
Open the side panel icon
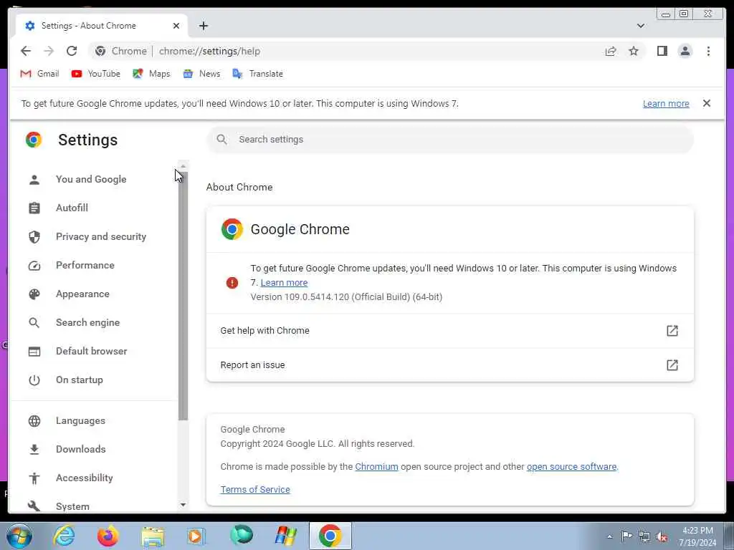coord(662,51)
